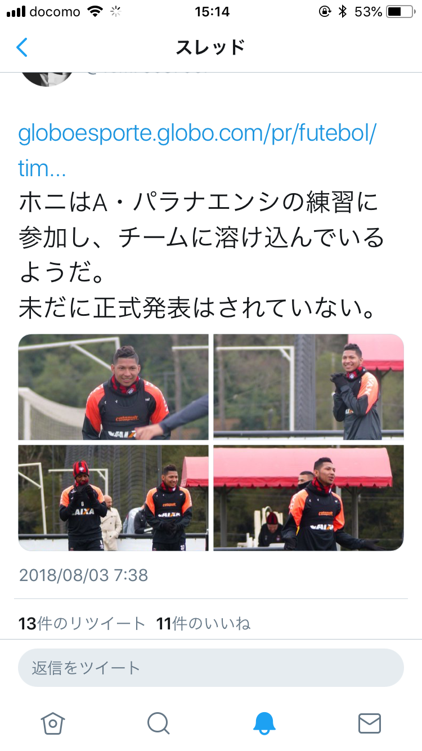The width and height of the screenshot is (422, 751).
Task: Tap the tweet timestamp 2018/08/03 7:38
Action: click(83, 575)
